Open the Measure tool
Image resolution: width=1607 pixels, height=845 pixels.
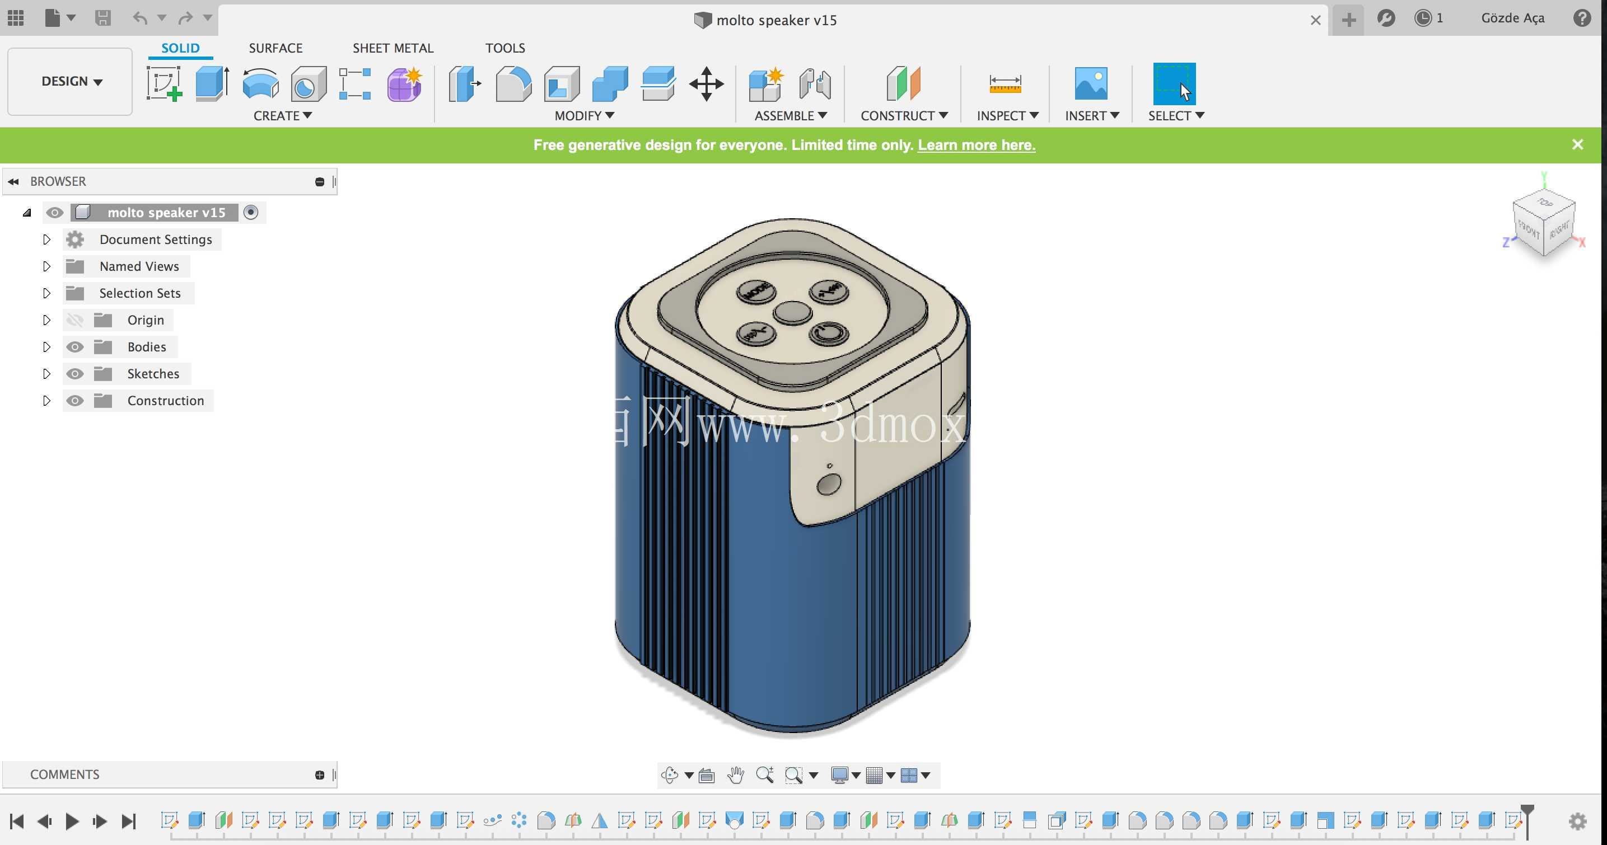click(x=1006, y=83)
